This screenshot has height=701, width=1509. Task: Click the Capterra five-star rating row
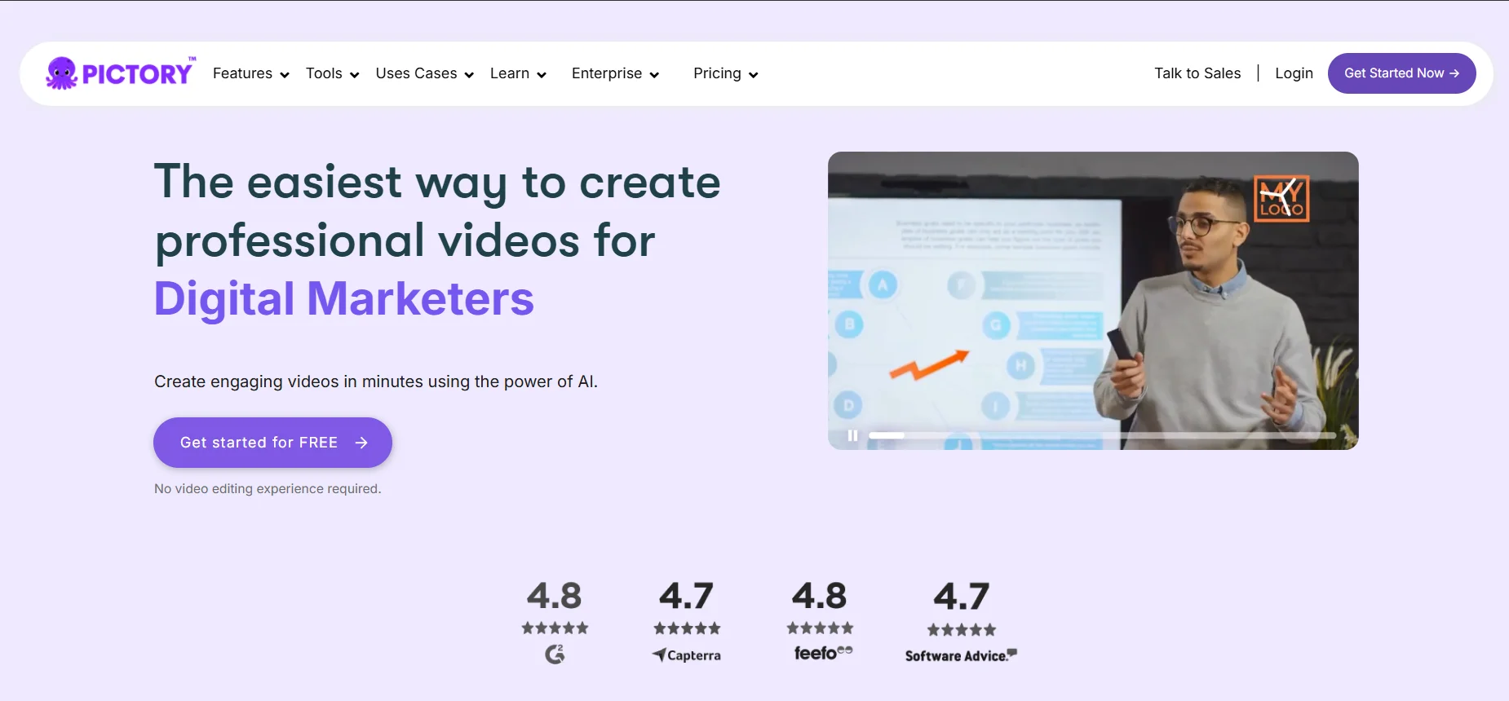tap(687, 628)
